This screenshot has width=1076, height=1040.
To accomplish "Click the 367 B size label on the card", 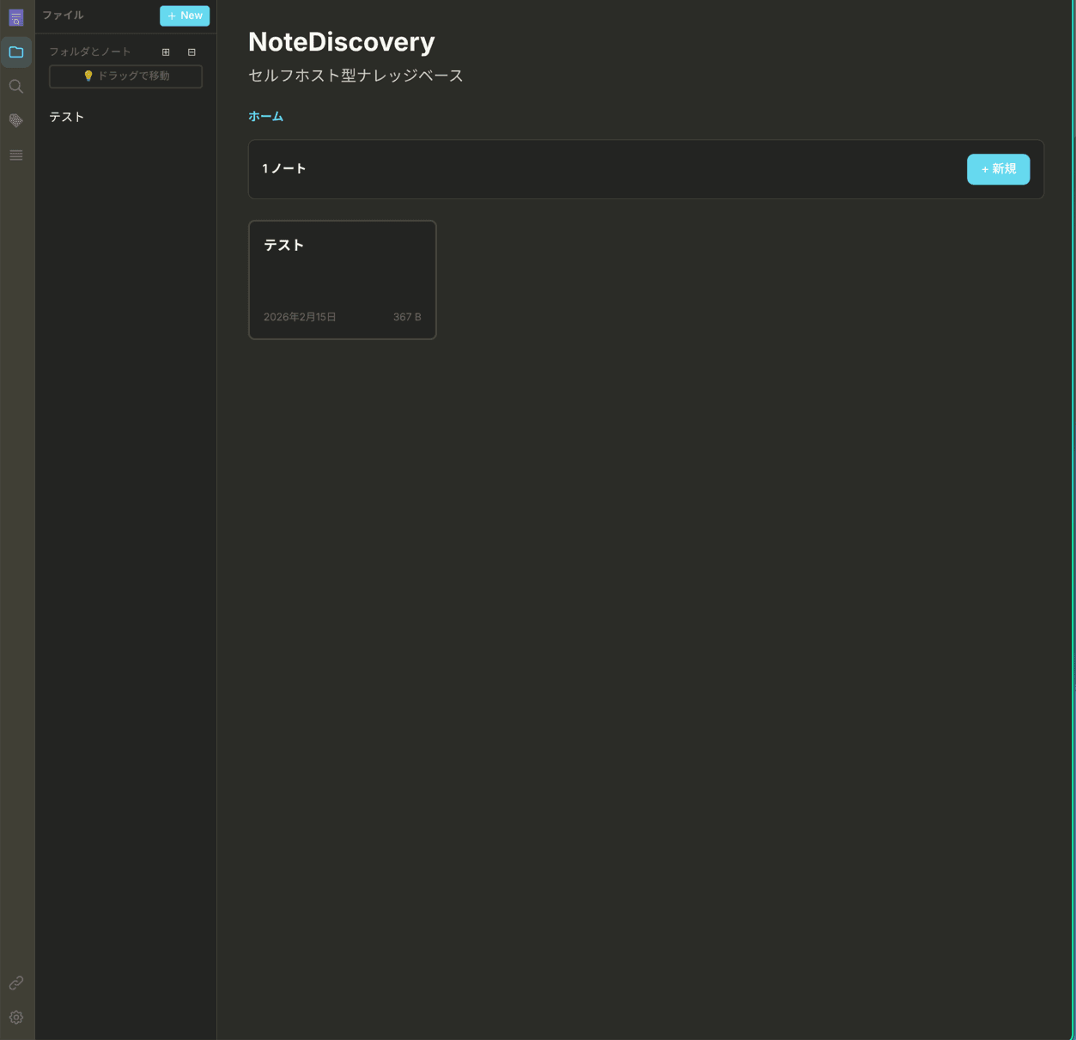I will (x=407, y=317).
